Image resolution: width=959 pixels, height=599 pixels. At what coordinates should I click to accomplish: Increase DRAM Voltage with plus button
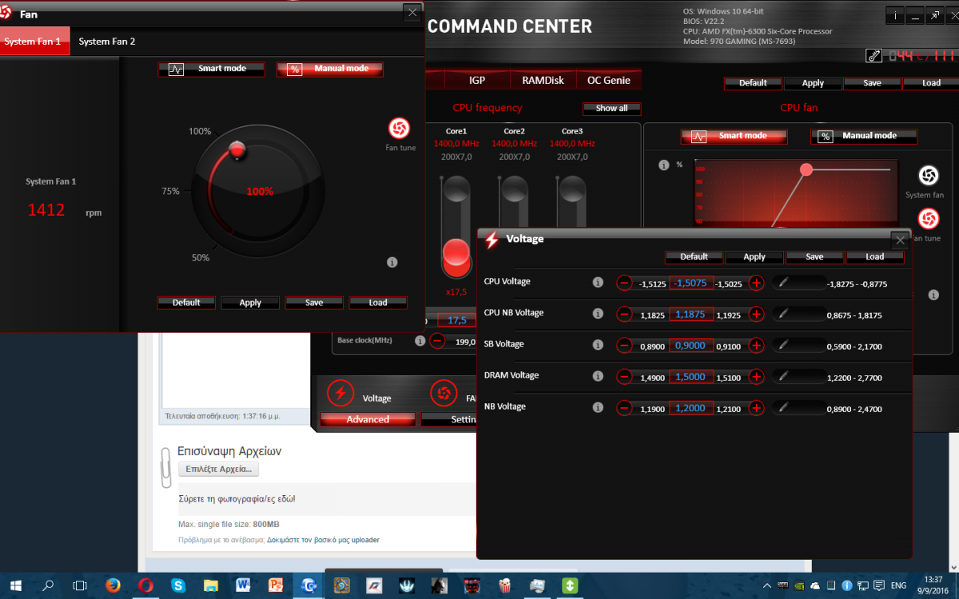(x=756, y=376)
